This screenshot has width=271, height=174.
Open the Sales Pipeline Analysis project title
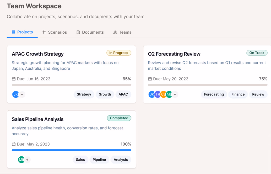(38, 119)
